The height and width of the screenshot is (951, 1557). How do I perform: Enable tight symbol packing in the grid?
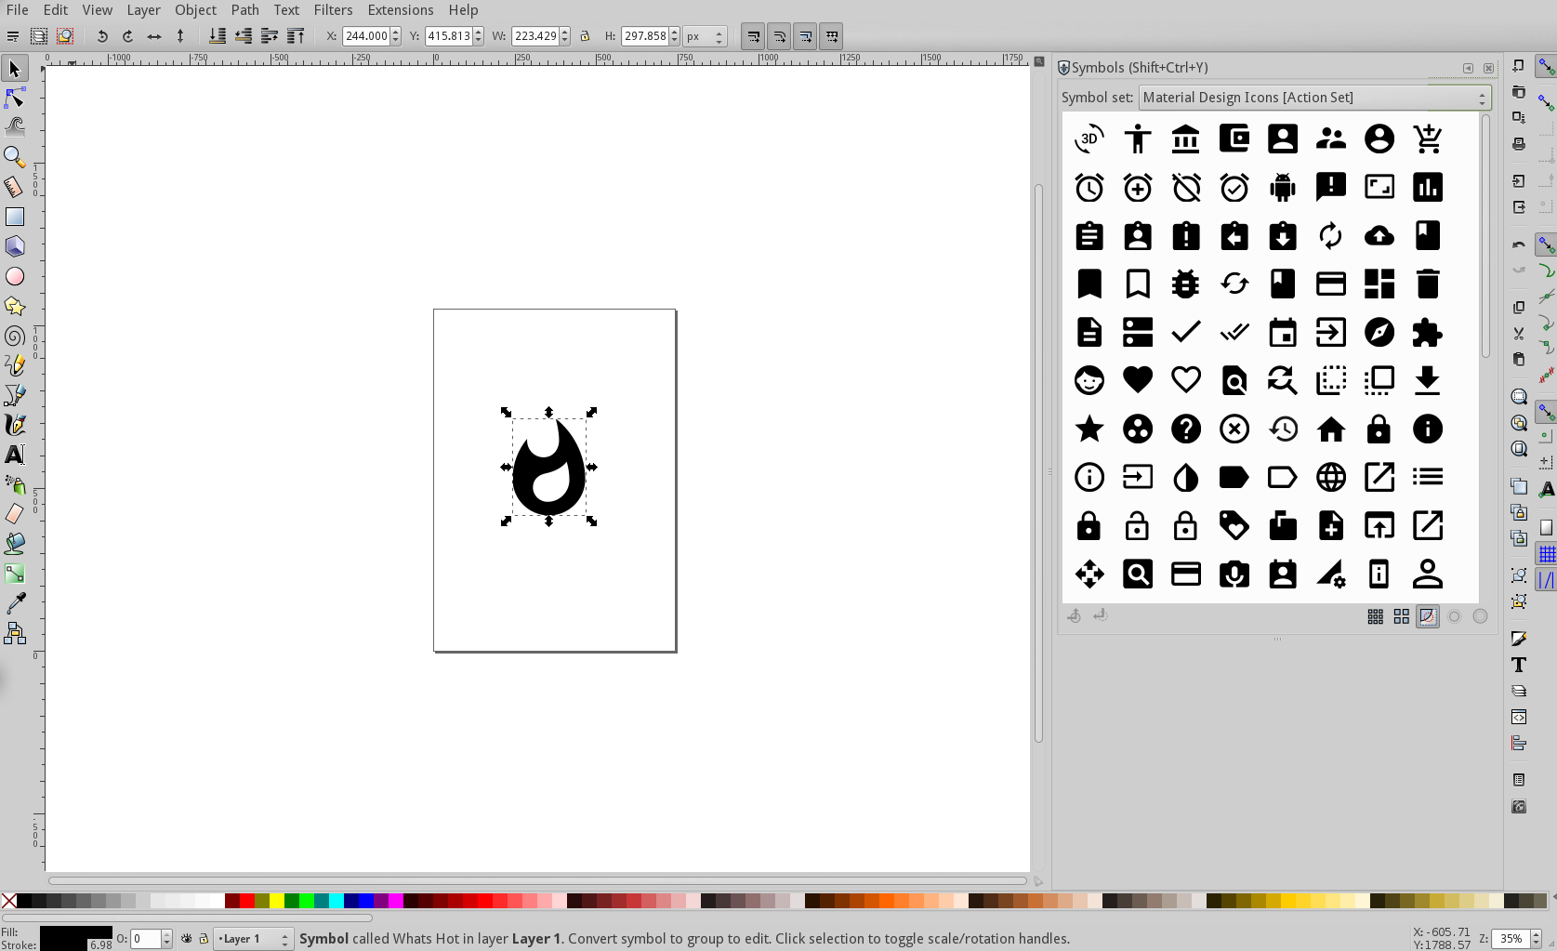pos(1375,615)
